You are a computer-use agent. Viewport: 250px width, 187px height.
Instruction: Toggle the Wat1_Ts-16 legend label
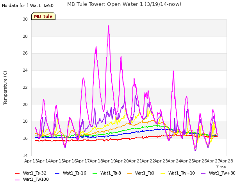pos(75,173)
